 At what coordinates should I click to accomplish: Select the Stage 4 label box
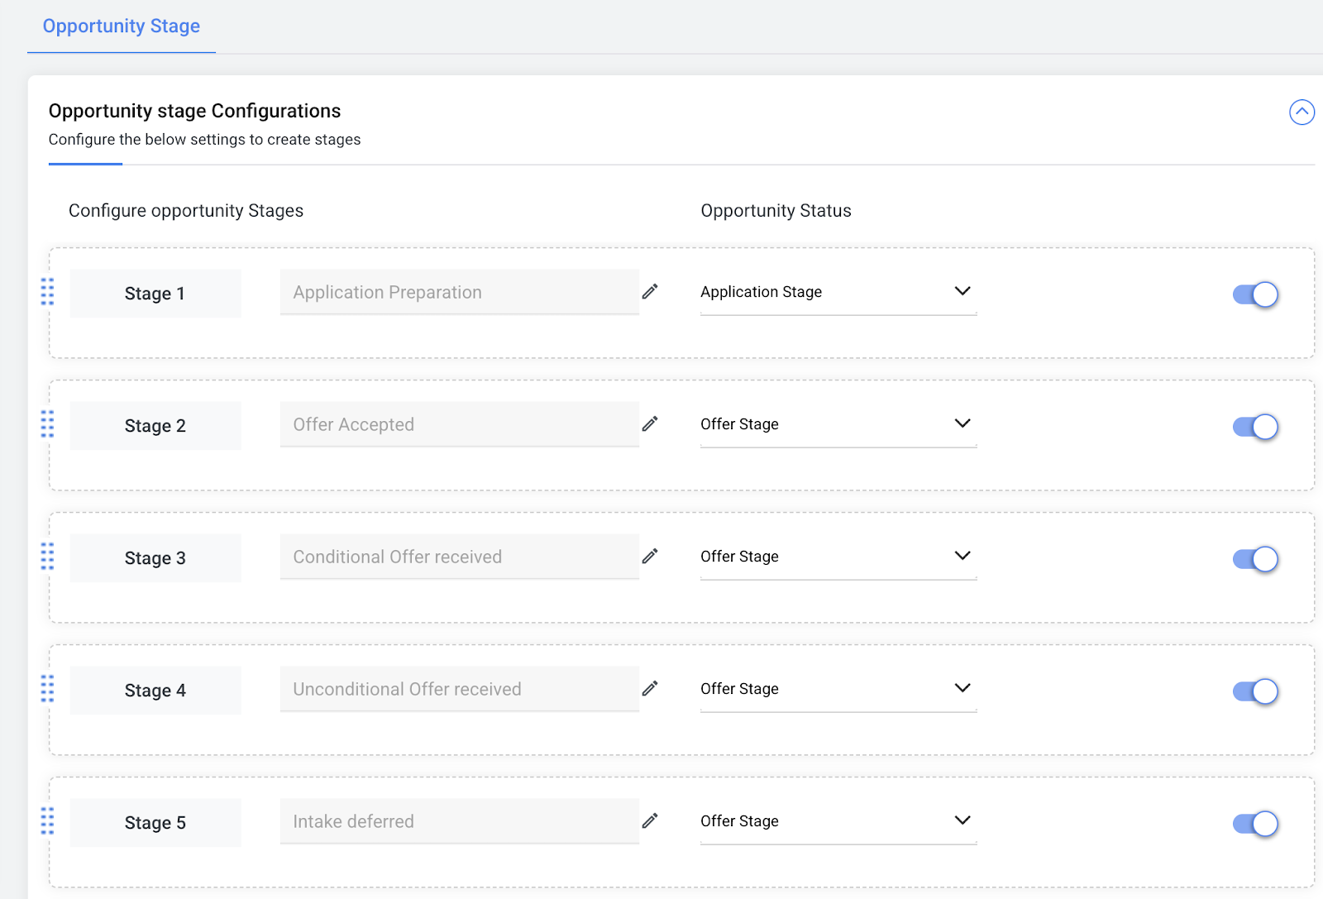155,691
